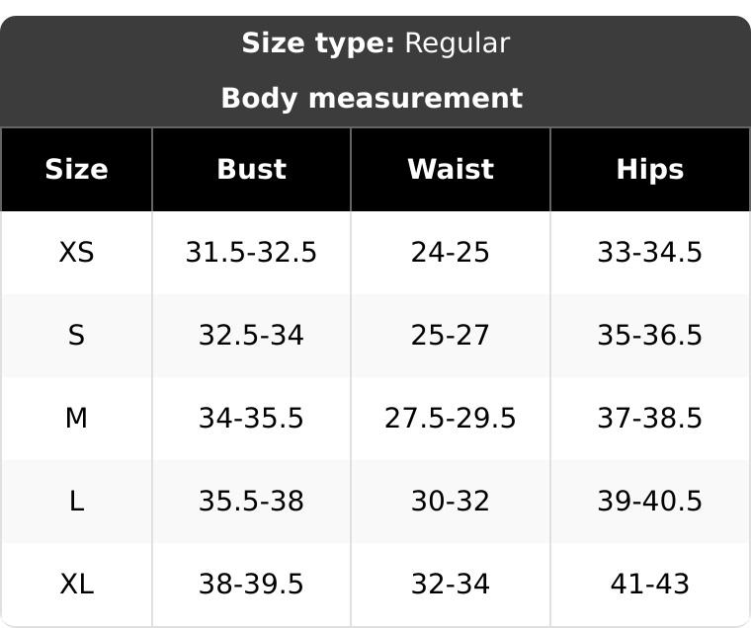The height and width of the screenshot is (628, 751).
Task: Select the XS size cell
Action: click(77, 252)
